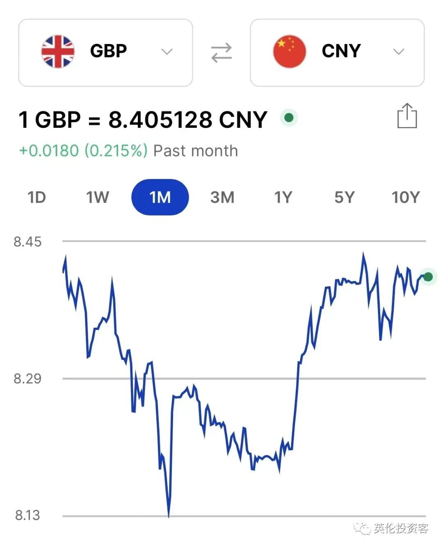Expand the GBP currency chevron
Image resolution: width=443 pixels, height=548 pixels.
click(x=167, y=52)
